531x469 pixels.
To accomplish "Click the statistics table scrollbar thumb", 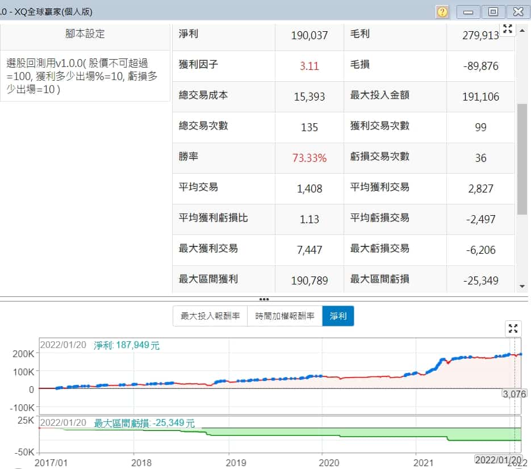I will (522, 159).
